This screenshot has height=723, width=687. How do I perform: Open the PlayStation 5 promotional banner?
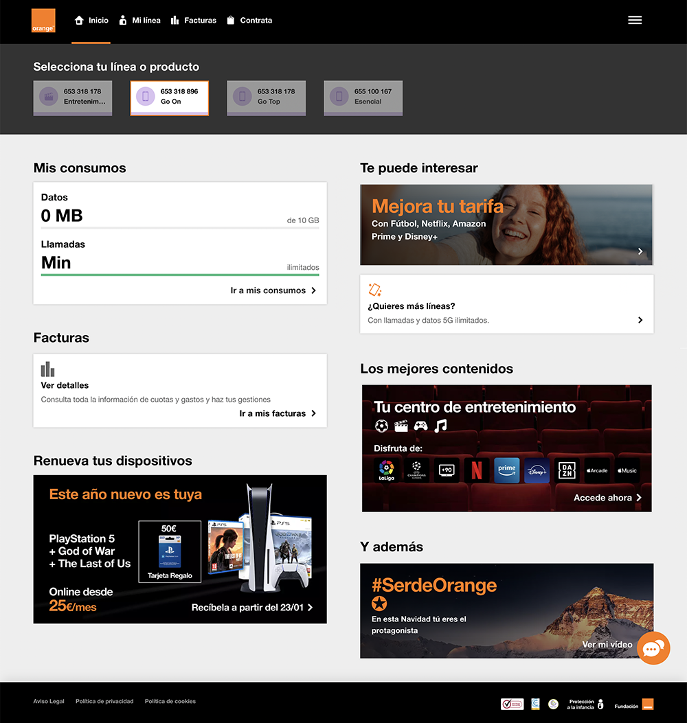[180, 549]
